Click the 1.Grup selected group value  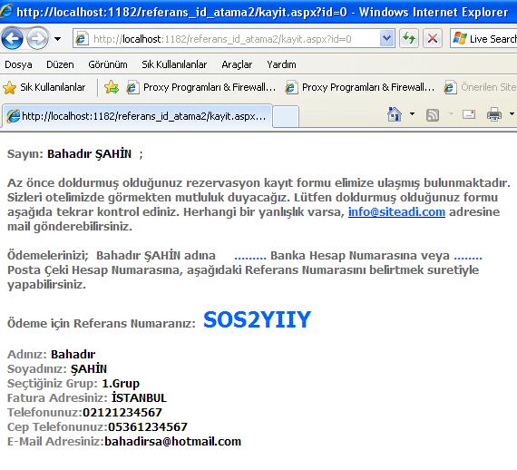click(x=121, y=383)
